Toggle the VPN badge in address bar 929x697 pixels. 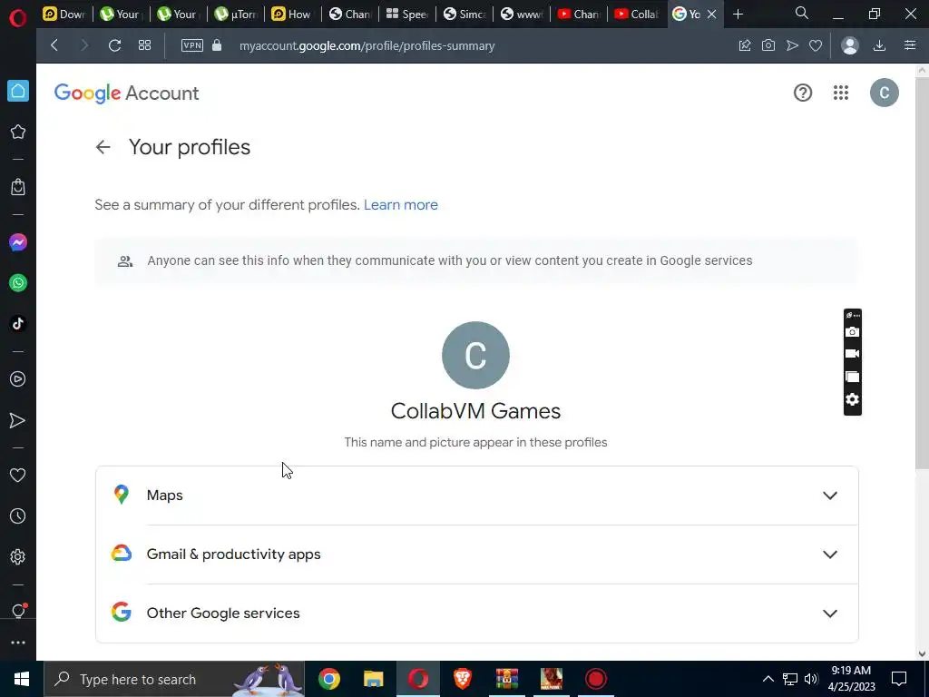(x=192, y=45)
